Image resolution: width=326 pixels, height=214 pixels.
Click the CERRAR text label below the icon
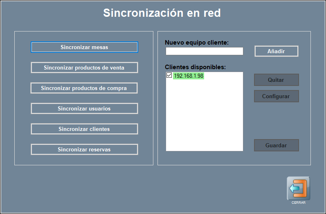298,203
